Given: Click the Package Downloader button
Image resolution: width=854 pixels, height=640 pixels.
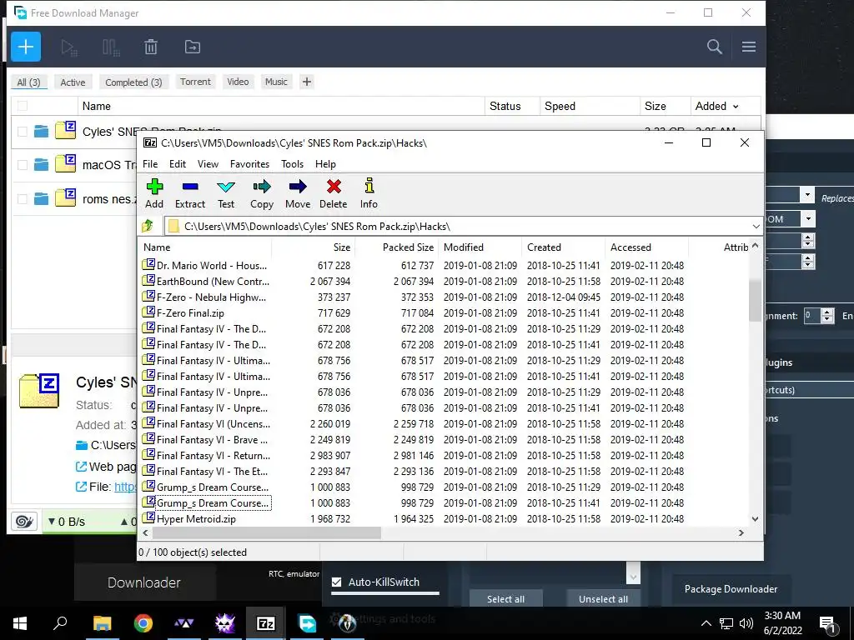Looking at the screenshot, I should click(x=731, y=589).
